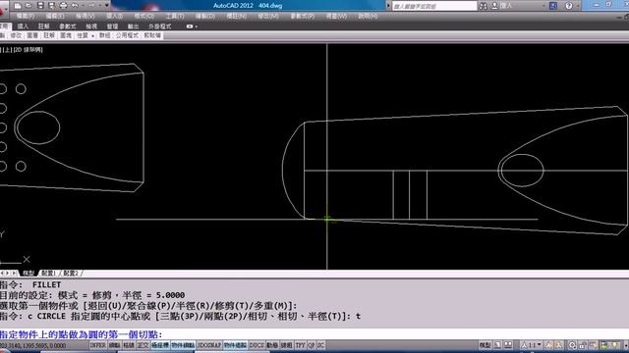Toggle 物件追蹤 object tracking in status bar

(x=235, y=345)
